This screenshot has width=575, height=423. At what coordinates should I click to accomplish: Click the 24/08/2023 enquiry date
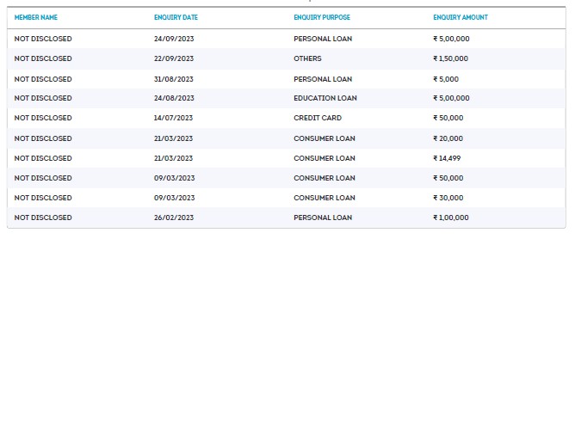[x=174, y=98]
